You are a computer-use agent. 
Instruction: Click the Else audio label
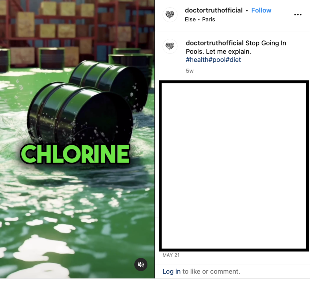click(x=190, y=19)
